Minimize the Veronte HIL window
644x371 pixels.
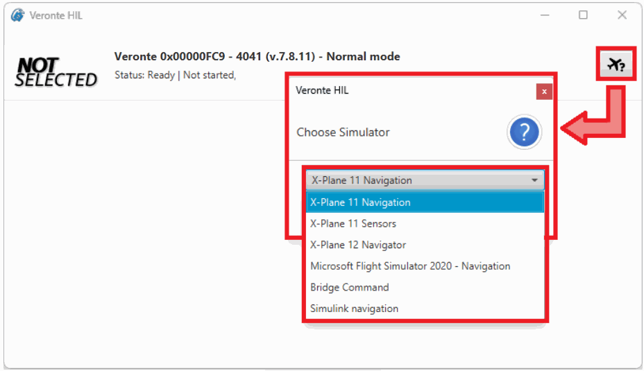click(545, 15)
